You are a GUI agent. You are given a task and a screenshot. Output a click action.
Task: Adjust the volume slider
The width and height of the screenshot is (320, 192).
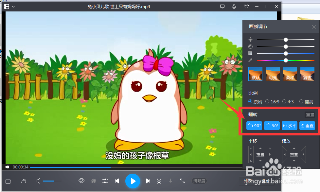[x=52, y=181]
